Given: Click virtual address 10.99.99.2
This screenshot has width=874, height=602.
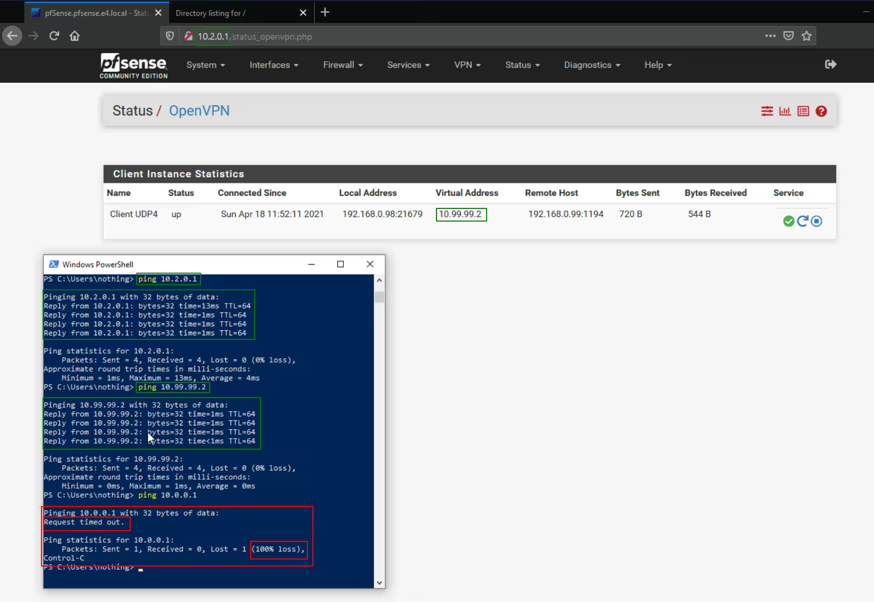Looking at the screenshot, I should pos(460,214).
